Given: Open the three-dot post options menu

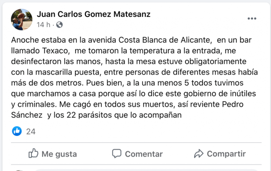Looking at the screenshot, I should 252,19.
